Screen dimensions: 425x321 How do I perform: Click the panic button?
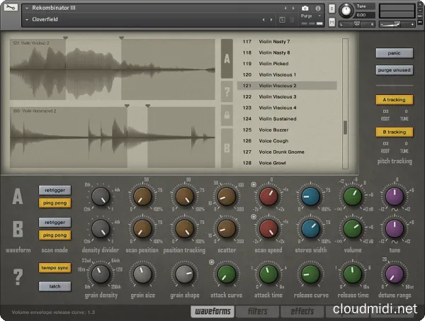click(395, 53)
